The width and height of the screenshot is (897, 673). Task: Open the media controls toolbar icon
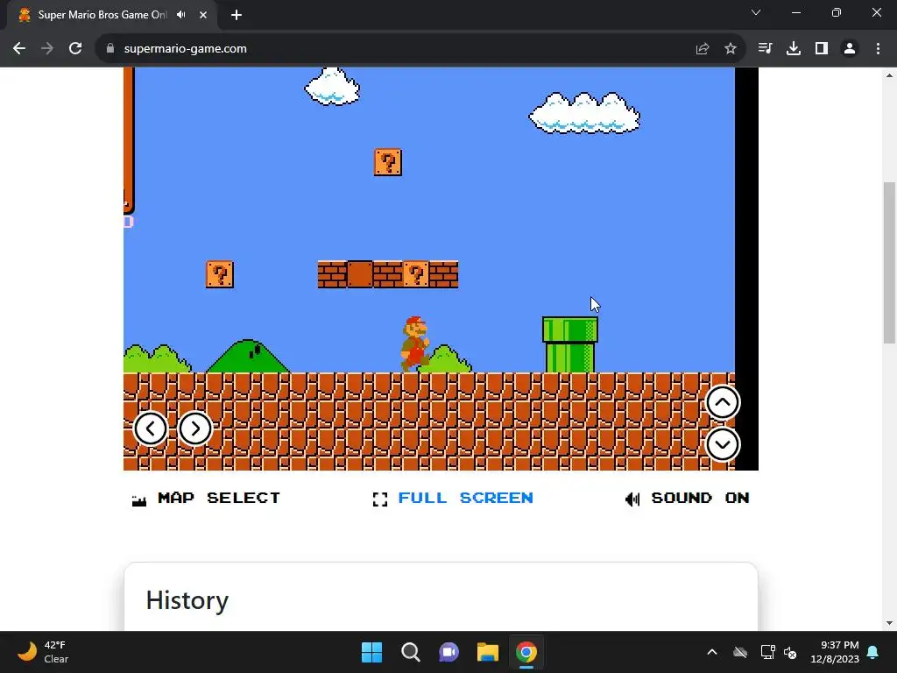765,49
